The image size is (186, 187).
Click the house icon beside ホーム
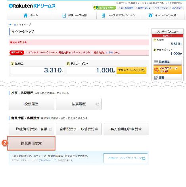point(25,16)
